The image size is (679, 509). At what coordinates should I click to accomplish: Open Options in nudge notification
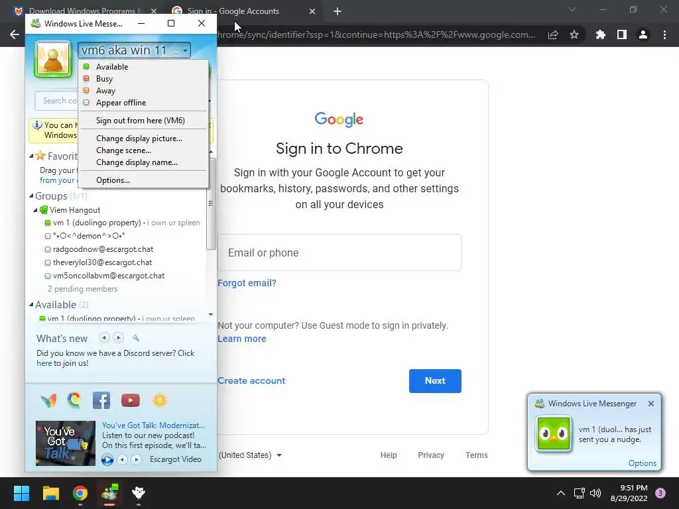pyautogui.click(x=642, y=463)
